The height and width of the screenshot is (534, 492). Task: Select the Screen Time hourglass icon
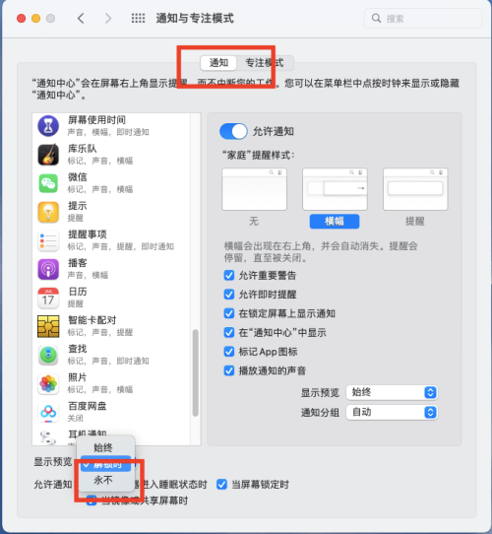coord(48,126)
